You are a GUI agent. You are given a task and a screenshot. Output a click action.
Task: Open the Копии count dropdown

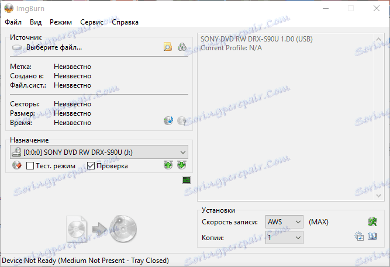click(x=284, y=237)
